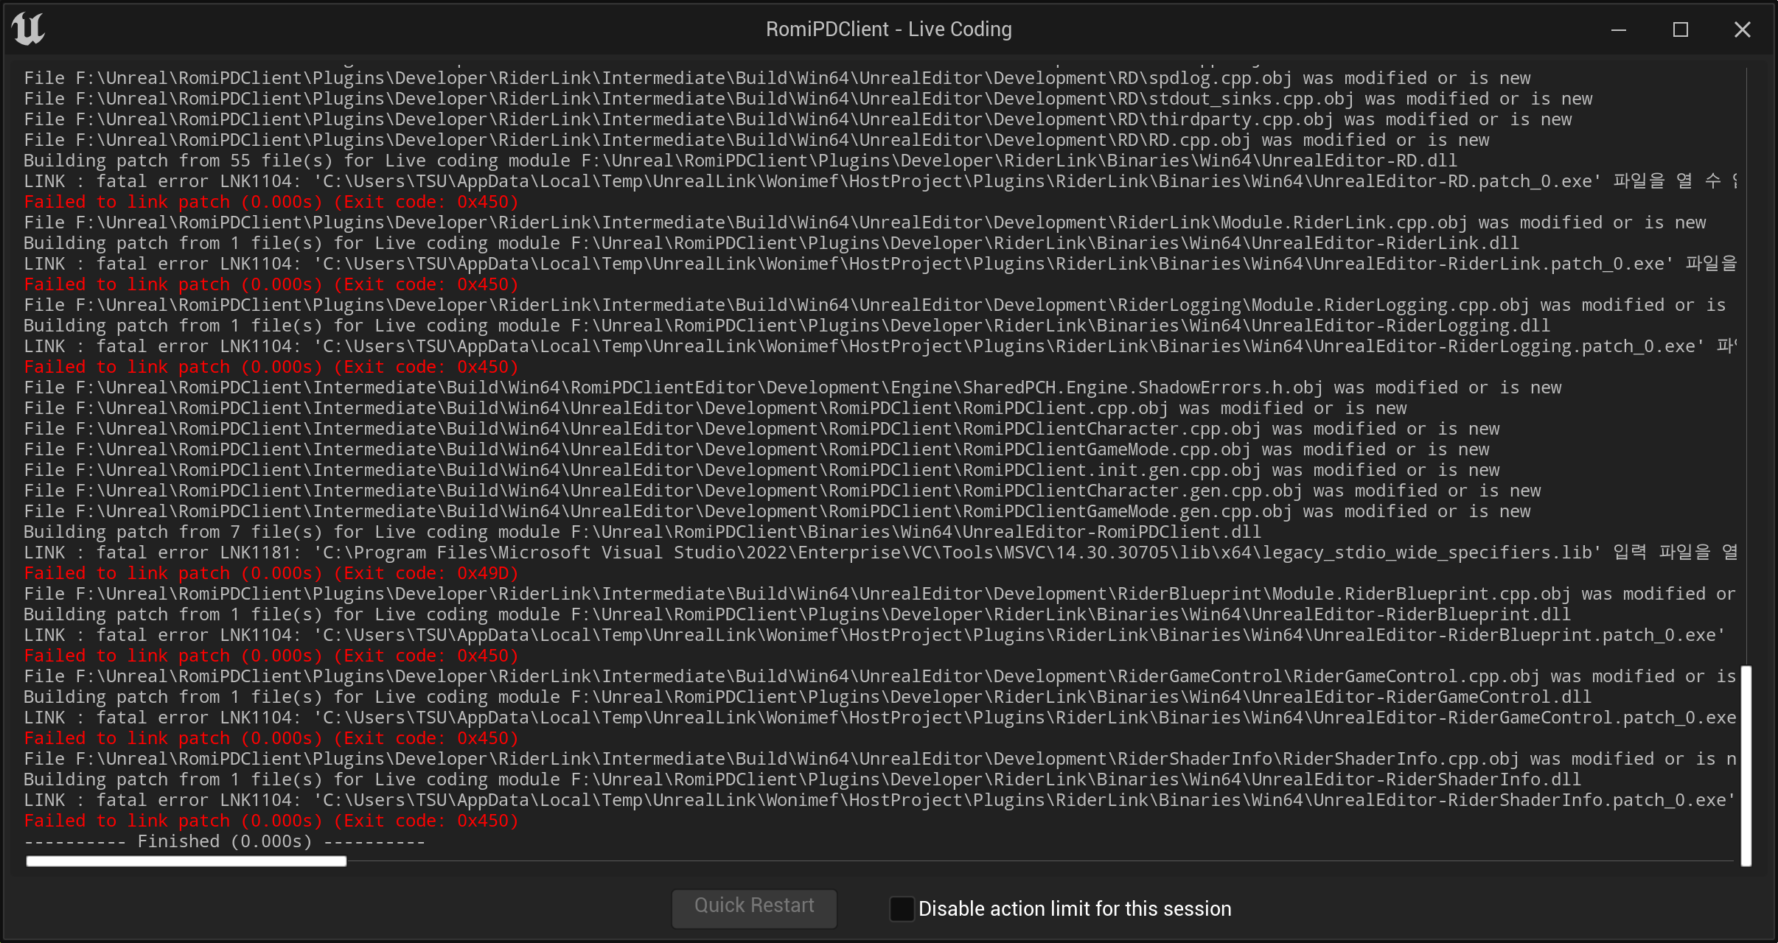Click the horizontal scrollbar track right of the thumb
The image size is (1778, 943).
[x=1032, y=861]
